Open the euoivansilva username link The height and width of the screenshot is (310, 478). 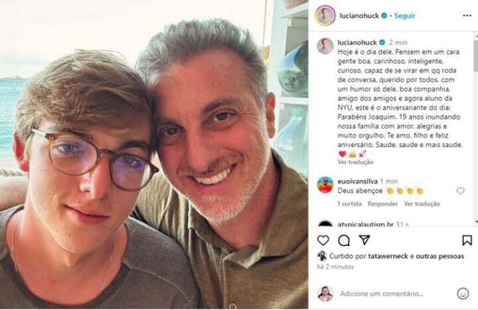358,180
